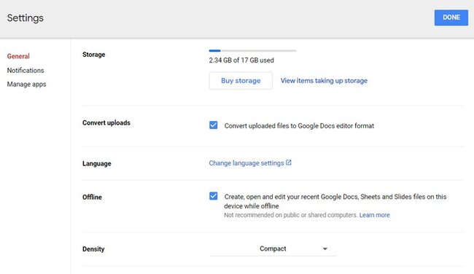
Task: Click the Settings title text
Action: [x=26, y=18]
